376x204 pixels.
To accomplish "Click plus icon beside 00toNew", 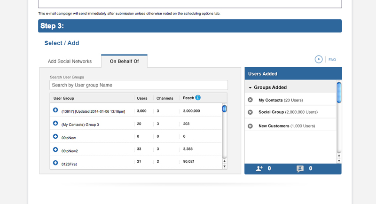I will (55, 136).
